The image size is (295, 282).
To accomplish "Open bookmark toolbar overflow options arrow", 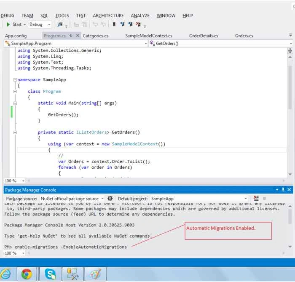I will (145, 27).
